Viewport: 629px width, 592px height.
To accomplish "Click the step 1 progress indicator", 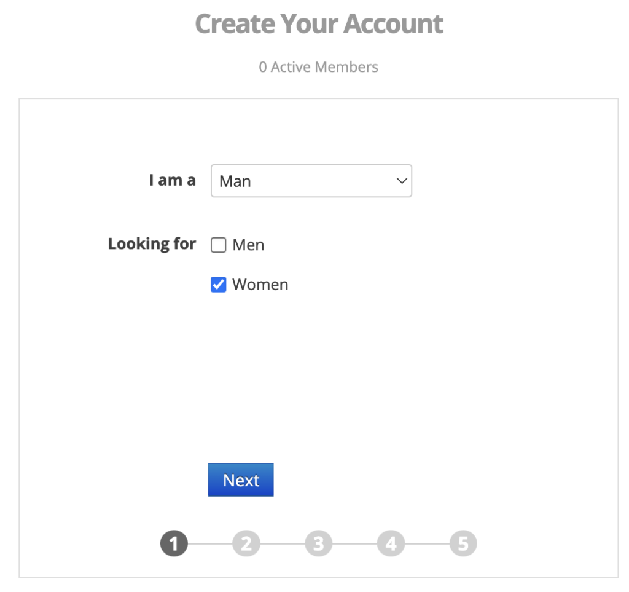I will click(174, 543).
